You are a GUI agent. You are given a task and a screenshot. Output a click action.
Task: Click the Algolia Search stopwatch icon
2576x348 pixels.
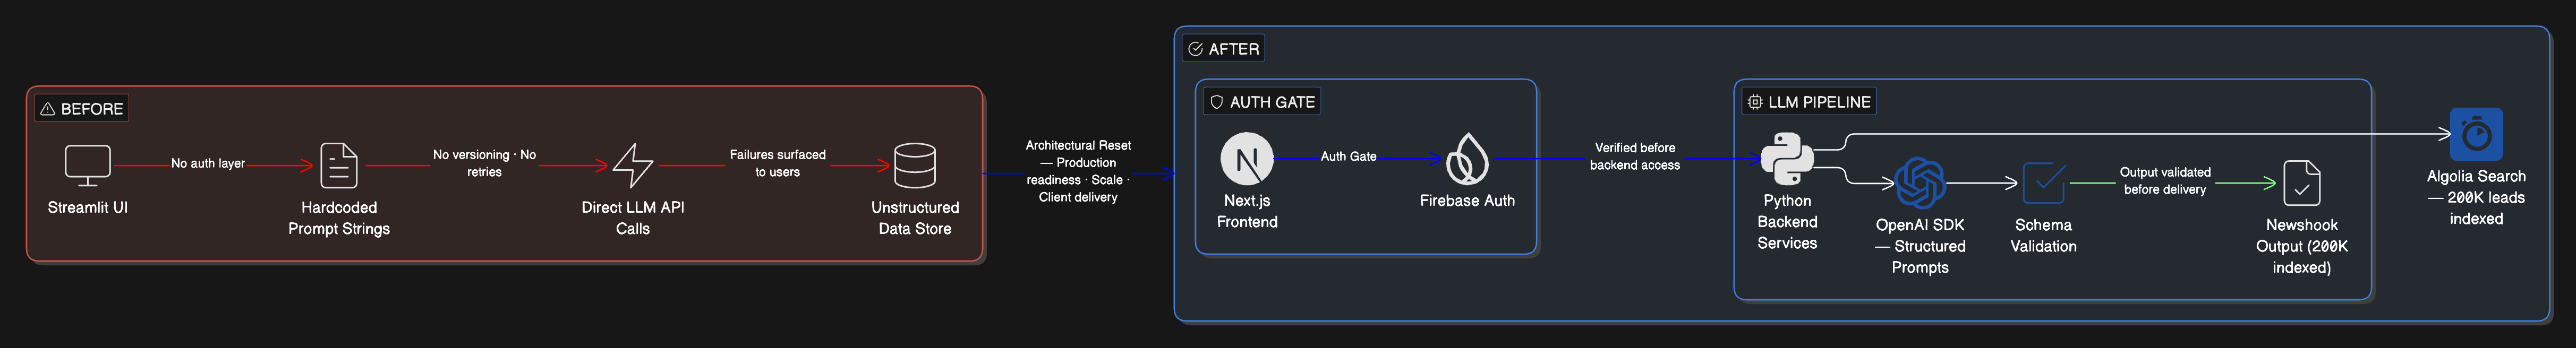click(x=2475, y=134)
